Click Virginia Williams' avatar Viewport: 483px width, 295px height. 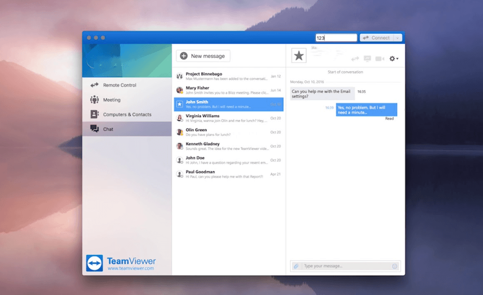click(x=179, y=118)
